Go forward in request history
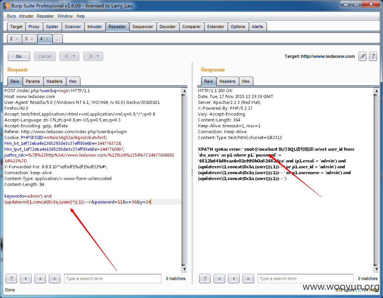This screenshot has height=298, width=383. pyautogui.click(x=90, y=56)
